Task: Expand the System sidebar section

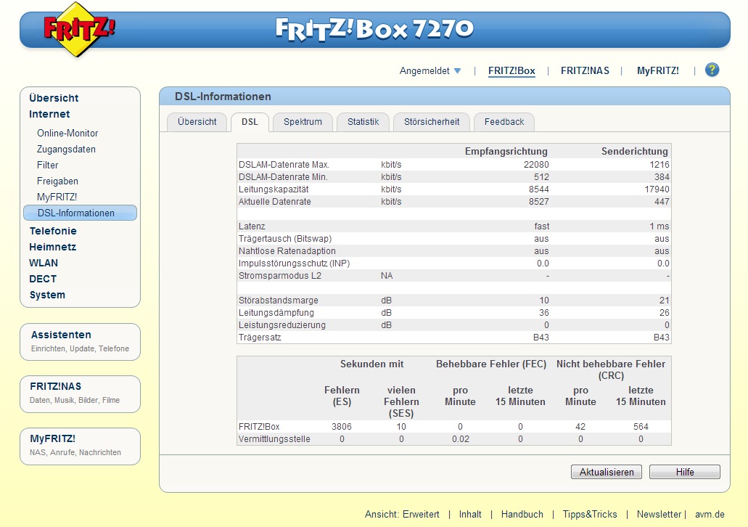Action: click(x=47, y=295)
